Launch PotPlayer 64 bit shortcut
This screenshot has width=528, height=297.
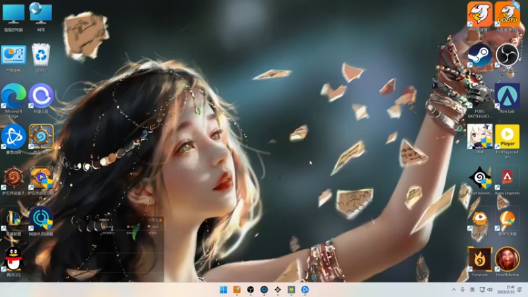point(507,137)
